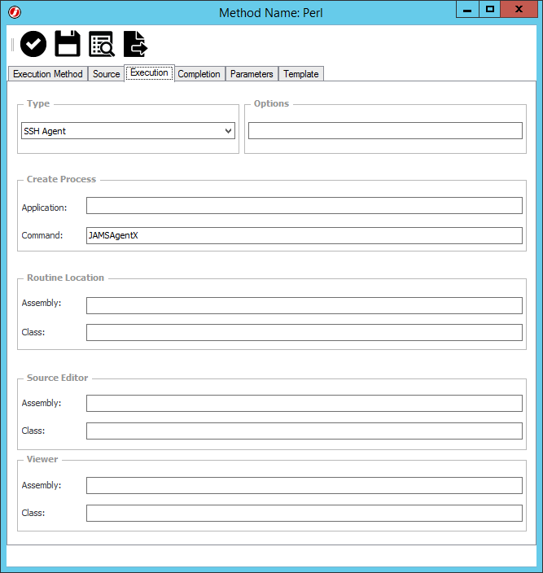The height and width of the screenshot is (573, 543).
Task: Click Source Editor Class field
Action: pos(304,431)
